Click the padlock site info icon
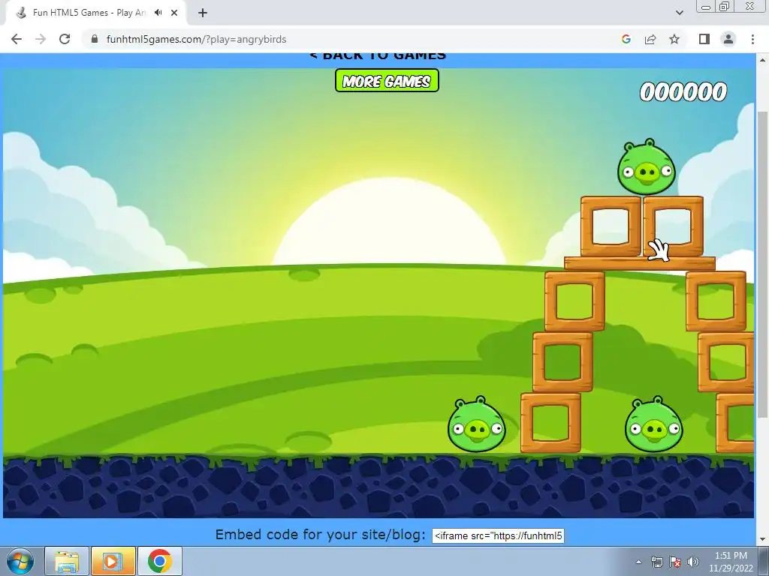The height and width of the screenshot is (576, 769). pyautogui.click(x=95, y=39)
